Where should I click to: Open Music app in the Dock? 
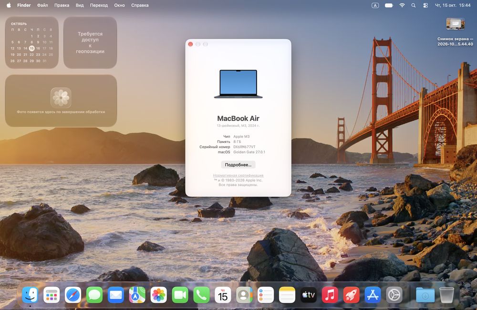coord(330,295)
